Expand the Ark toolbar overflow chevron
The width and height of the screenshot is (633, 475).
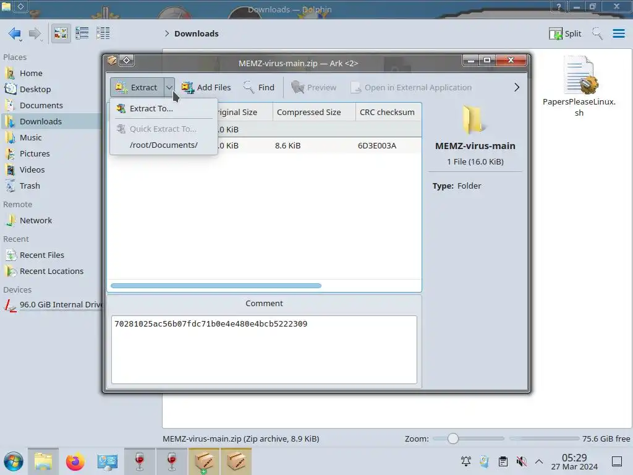516,87
